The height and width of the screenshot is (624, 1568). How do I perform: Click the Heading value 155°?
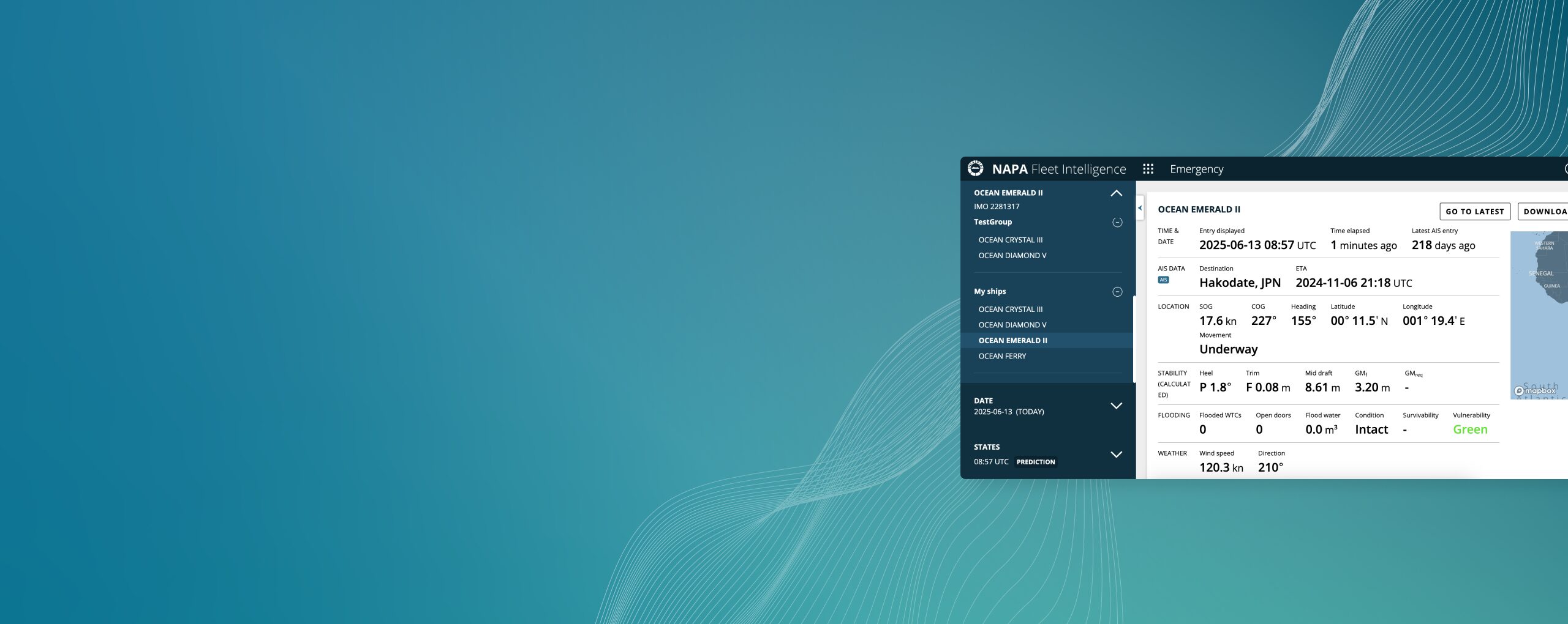(x=1303, y=321)
